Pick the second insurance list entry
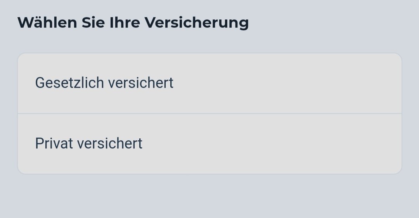Image resolution: width=419 pixels, height=218 pixels. pyautogui.click(x=209, y=144)
